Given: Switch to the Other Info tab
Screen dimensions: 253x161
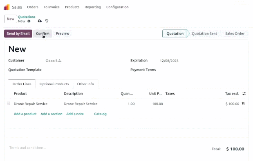Looking at the screenshot, I should pyautogui.click(x=85, y=84).
